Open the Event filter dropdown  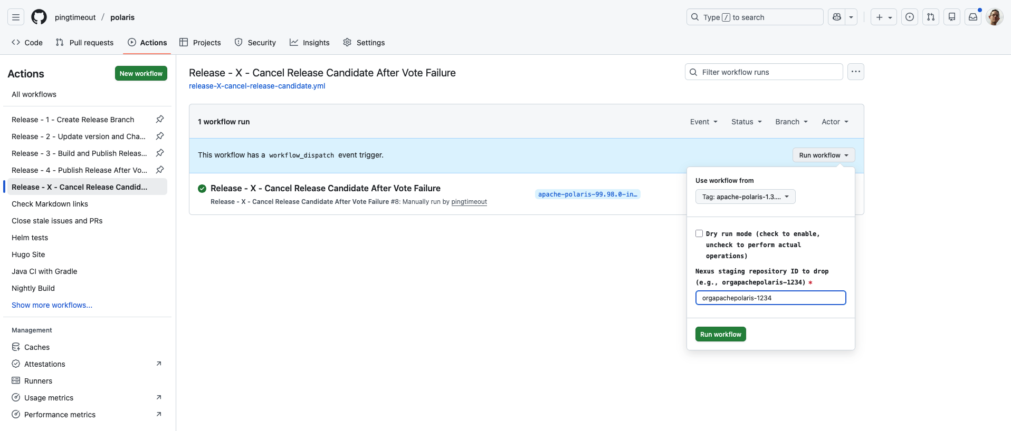pos(703,122)
